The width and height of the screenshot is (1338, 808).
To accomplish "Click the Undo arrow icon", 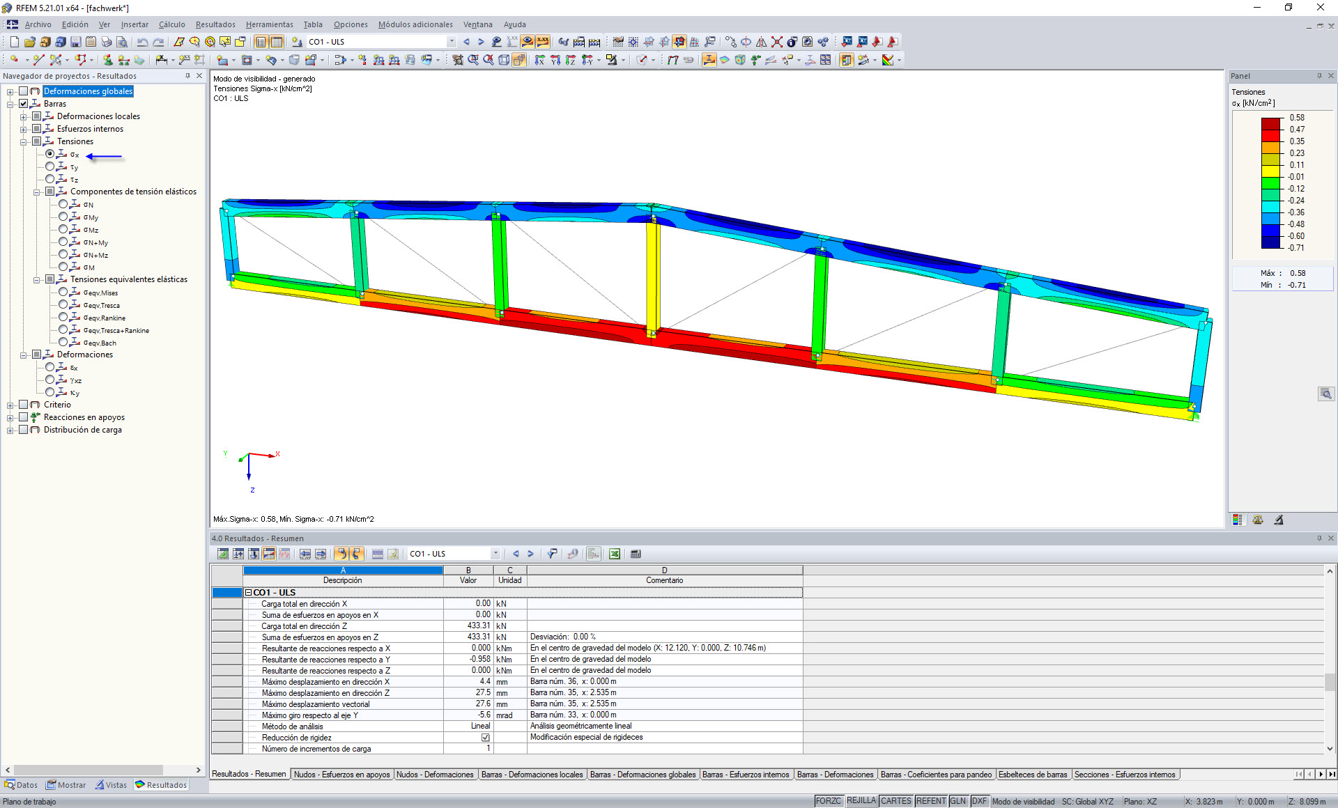I will 142,42.
